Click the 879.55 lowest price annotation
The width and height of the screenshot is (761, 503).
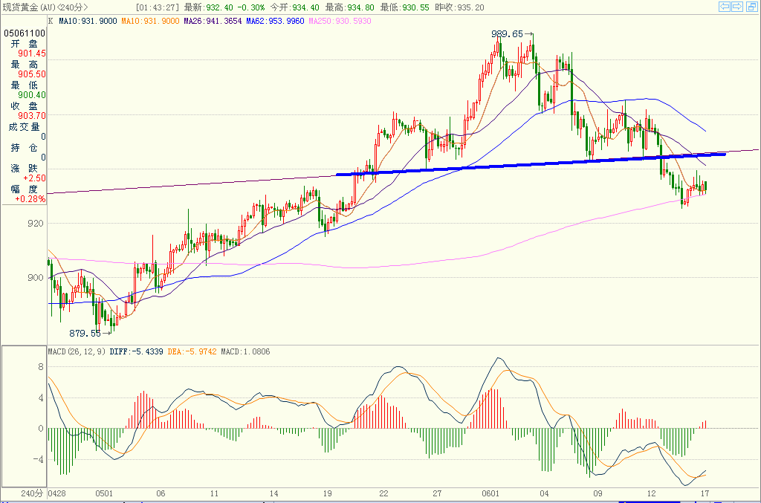[x=85, y=334]
